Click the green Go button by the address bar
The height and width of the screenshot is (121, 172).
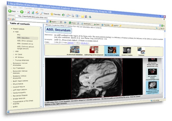pos(163,26)
